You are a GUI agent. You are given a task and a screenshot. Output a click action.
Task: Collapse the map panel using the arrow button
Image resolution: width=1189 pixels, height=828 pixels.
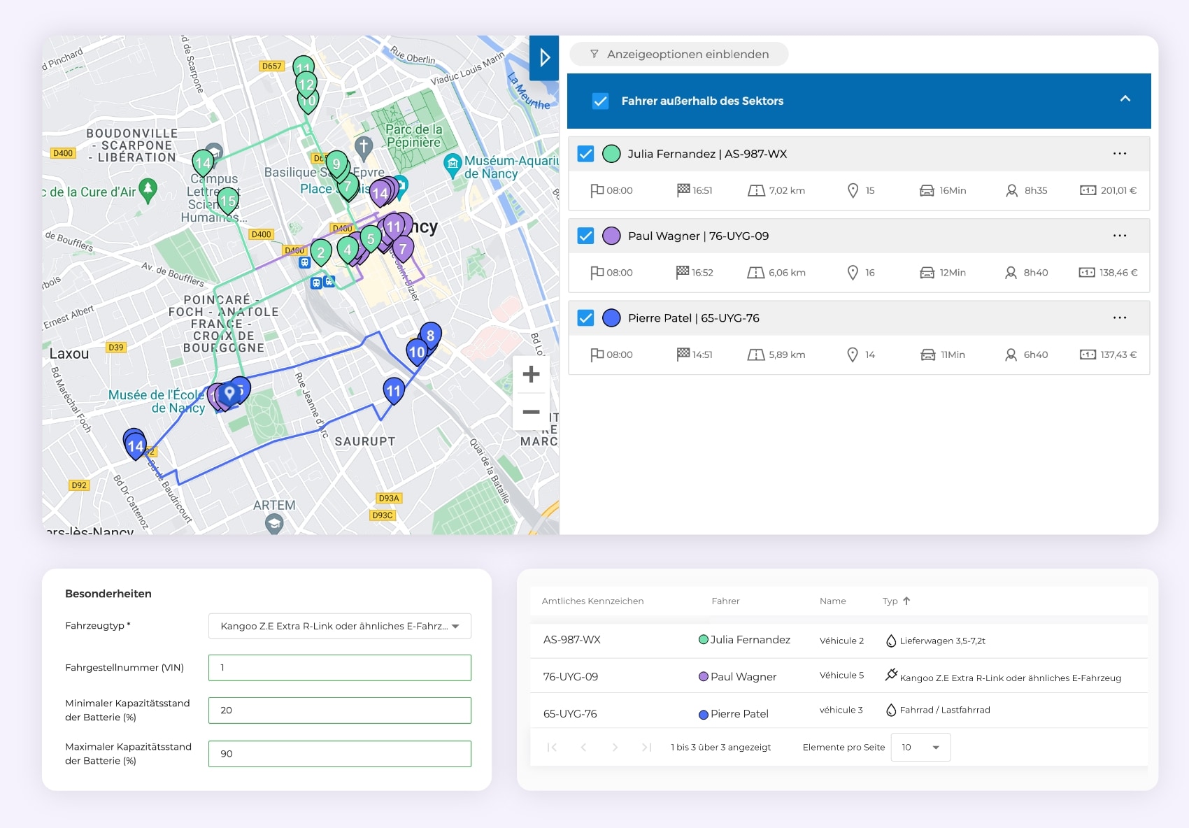click(544, 58)
